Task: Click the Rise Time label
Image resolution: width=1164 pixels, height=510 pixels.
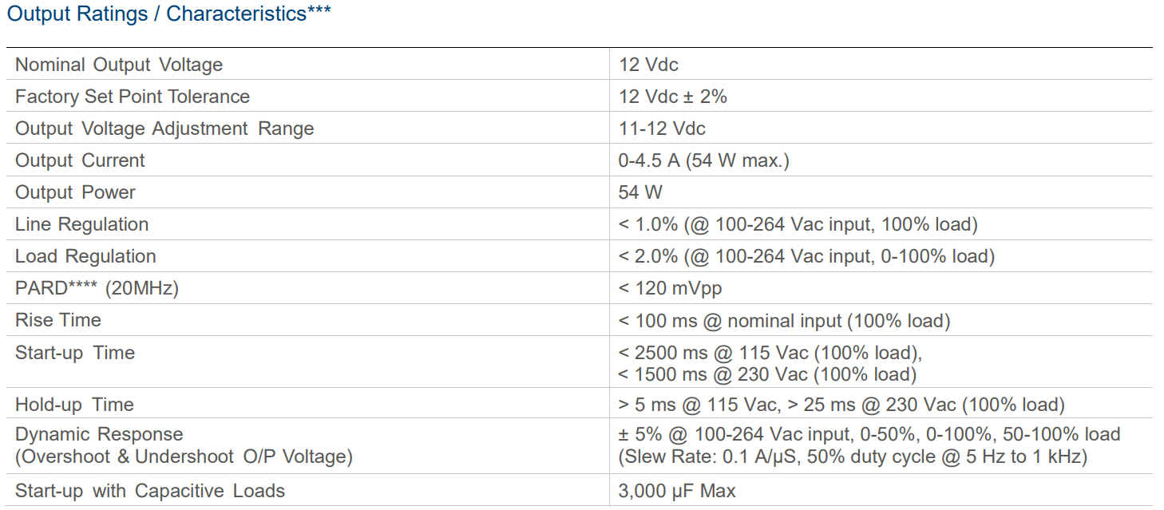Action: pos(58,320)
